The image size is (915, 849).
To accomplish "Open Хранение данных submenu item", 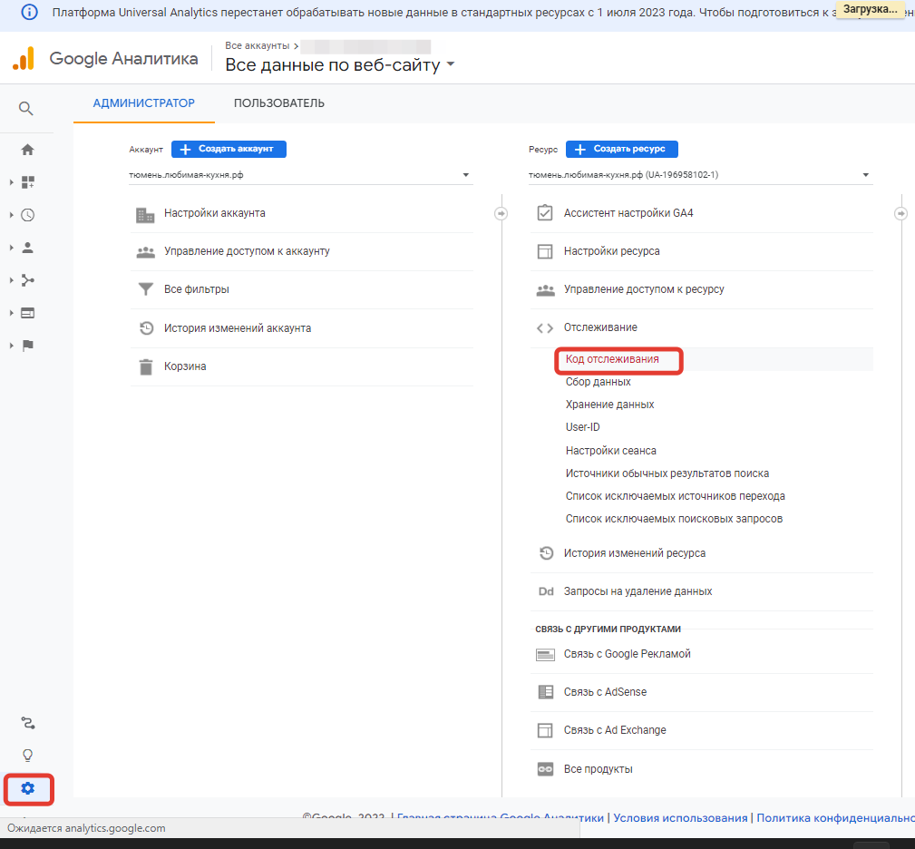I will (x=609, y=405).
